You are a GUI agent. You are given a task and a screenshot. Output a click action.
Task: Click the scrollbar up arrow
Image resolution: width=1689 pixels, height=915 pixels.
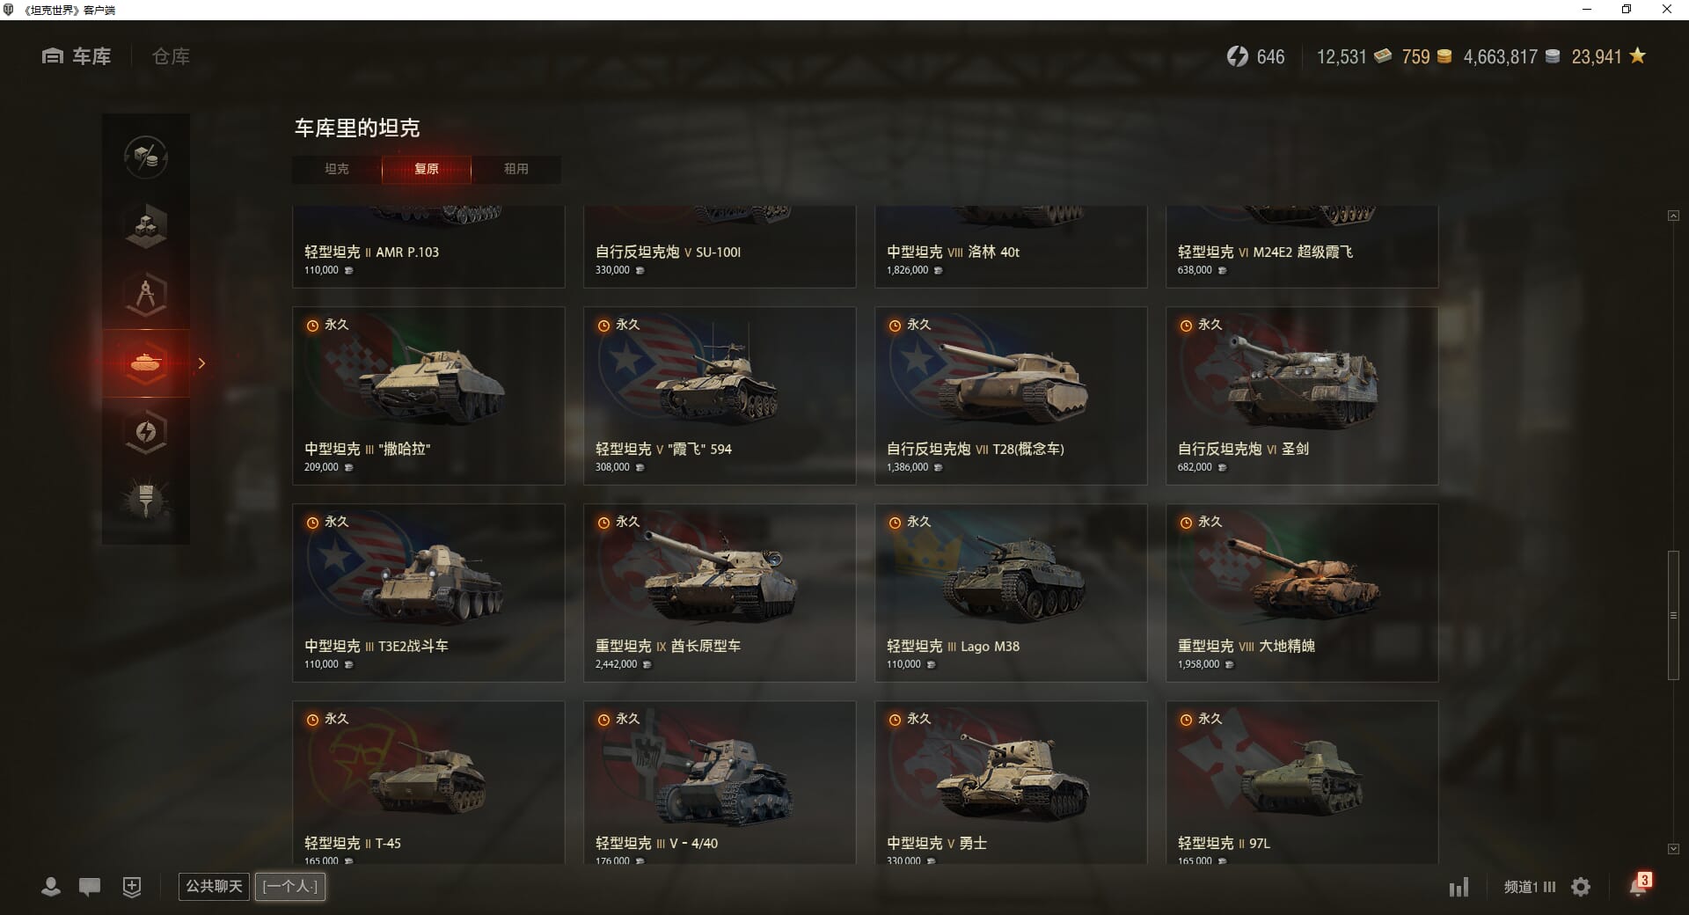1673,216
